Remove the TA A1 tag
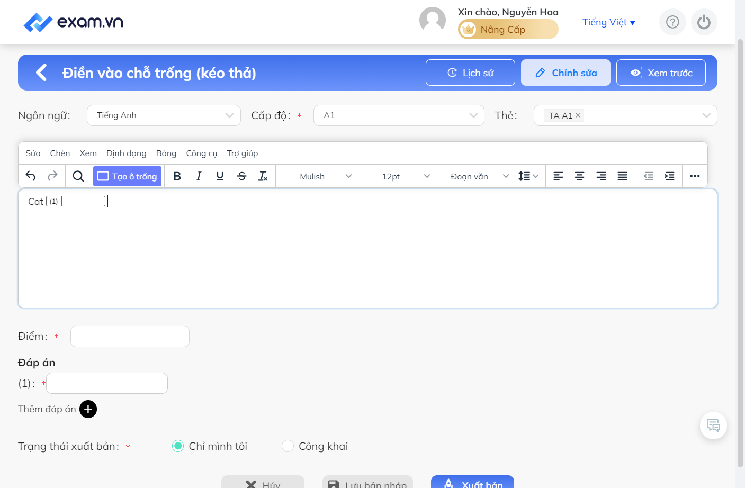The width and height of the screenshot is (745, 488). point(578,115)
